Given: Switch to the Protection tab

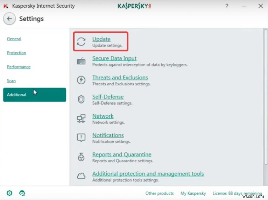Looking at the screenshot, I should point(16,53).
